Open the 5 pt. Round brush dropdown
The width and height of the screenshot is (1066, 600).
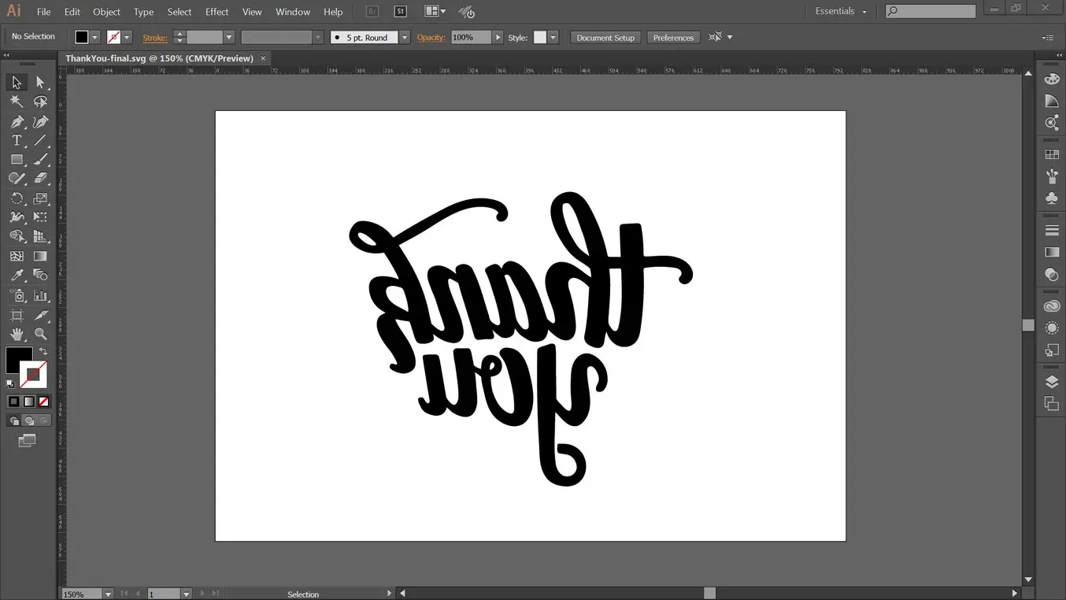pyautogui.click(x=405, y=38)
